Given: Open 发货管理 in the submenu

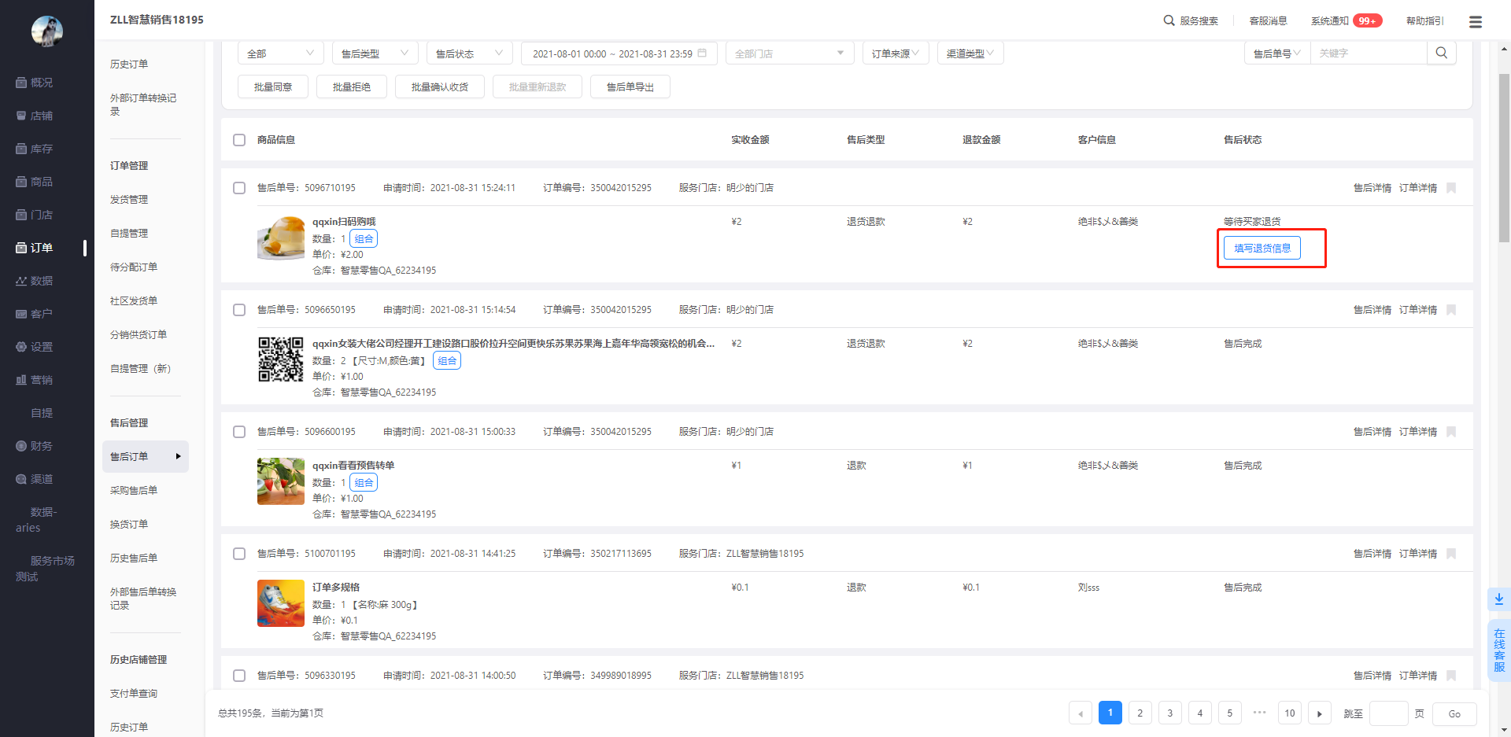Looking at the screenshot, I should (129, 200).
